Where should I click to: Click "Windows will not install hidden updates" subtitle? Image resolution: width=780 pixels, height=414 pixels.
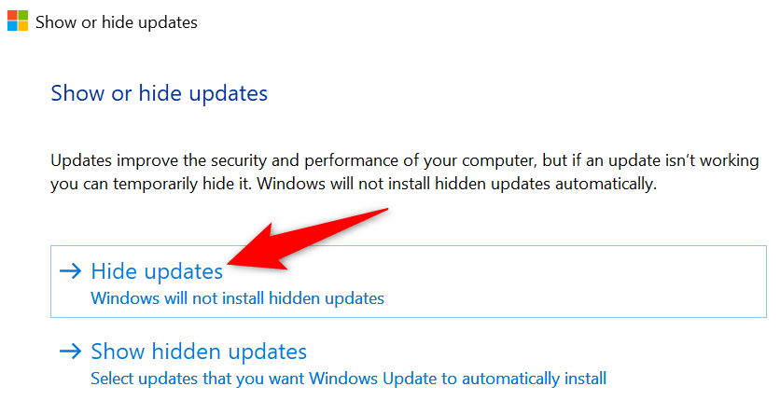point(237,298)
